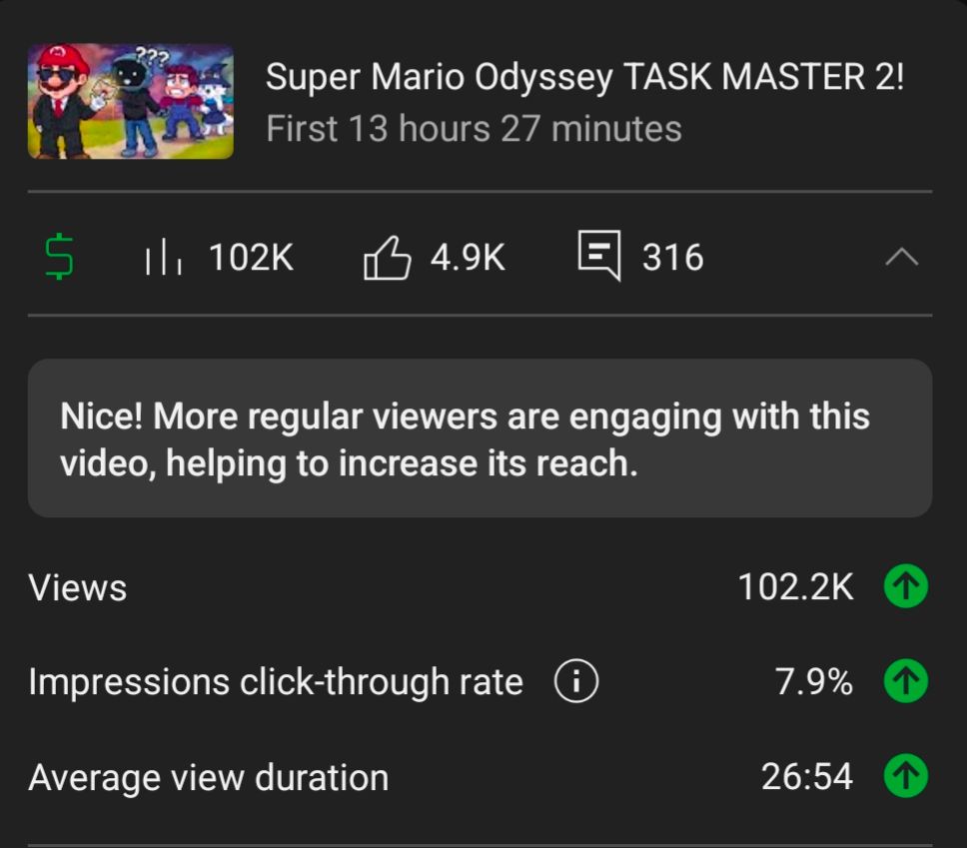Expand the Views metric row
This screenshot has height=848, width=967.
[78, 587]
